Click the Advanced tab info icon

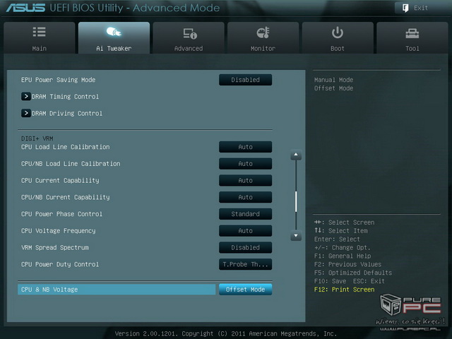click(x=190, y=33)
